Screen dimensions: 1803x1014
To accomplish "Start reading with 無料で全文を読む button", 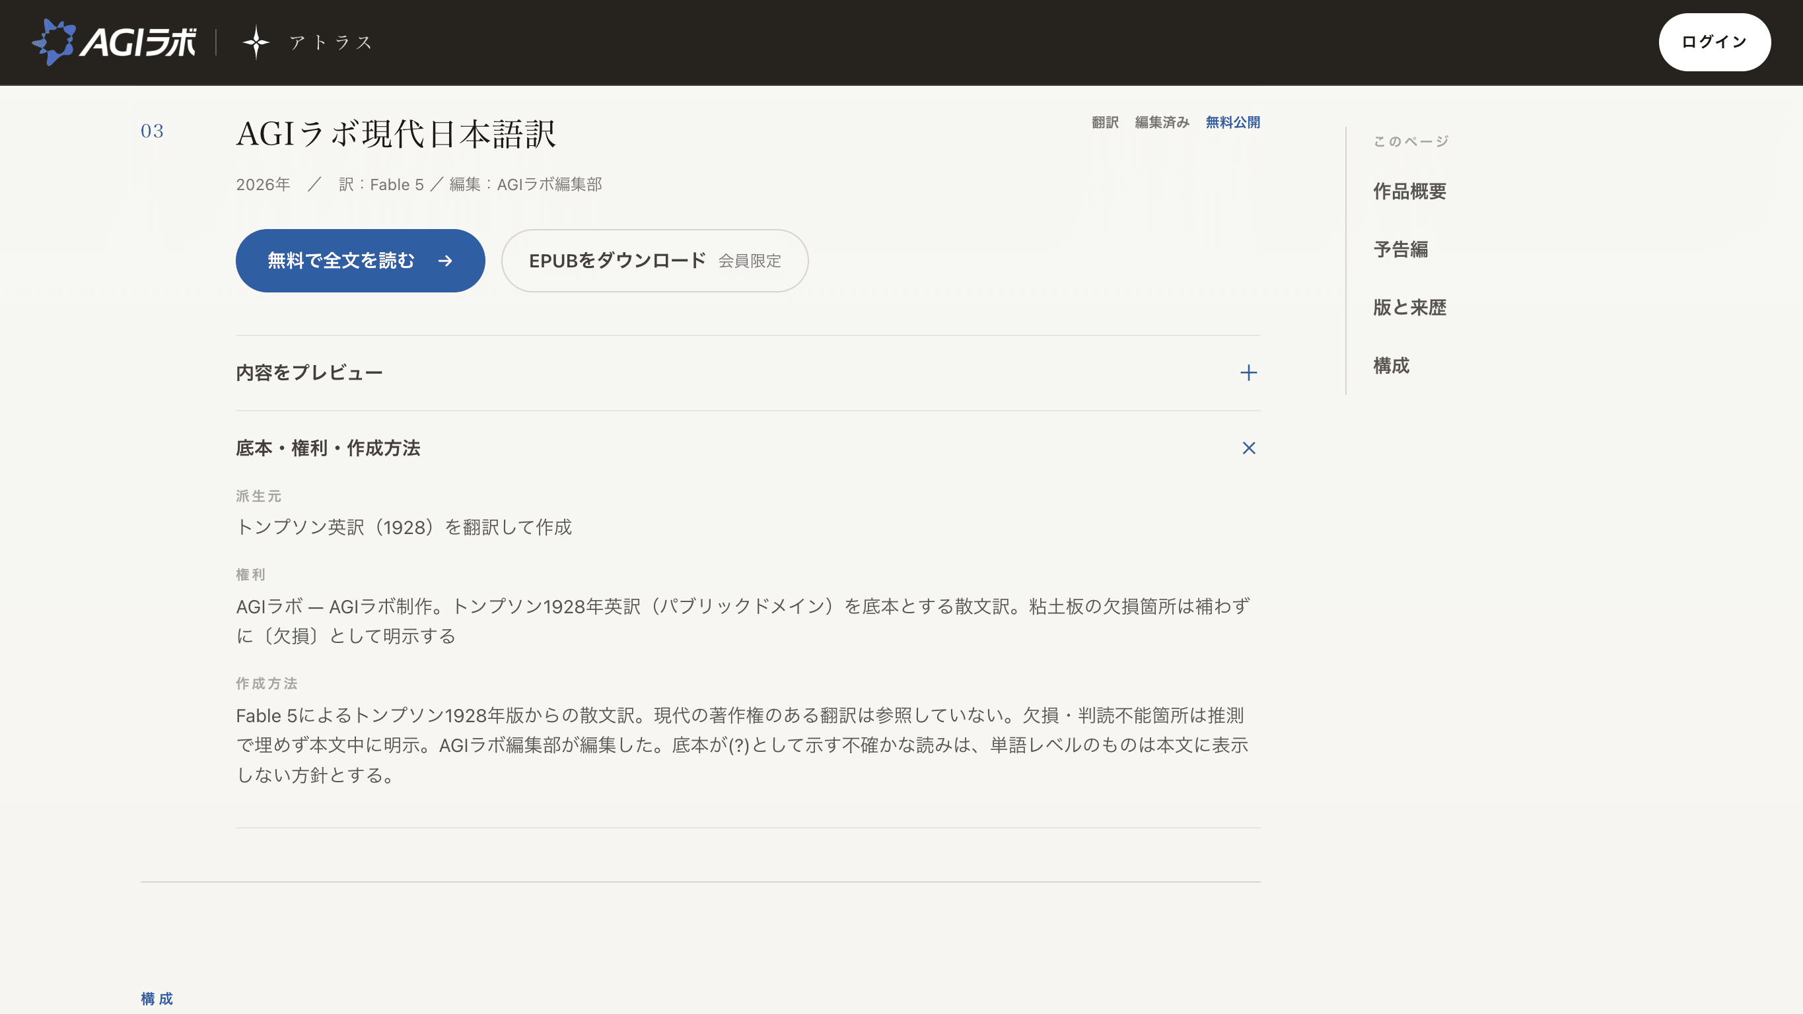I will [360, 260].
